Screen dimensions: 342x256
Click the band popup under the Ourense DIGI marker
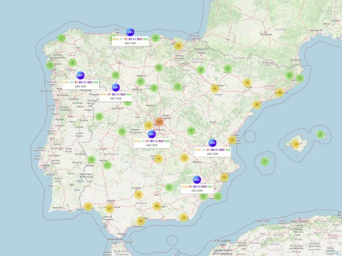click(81, 84)
